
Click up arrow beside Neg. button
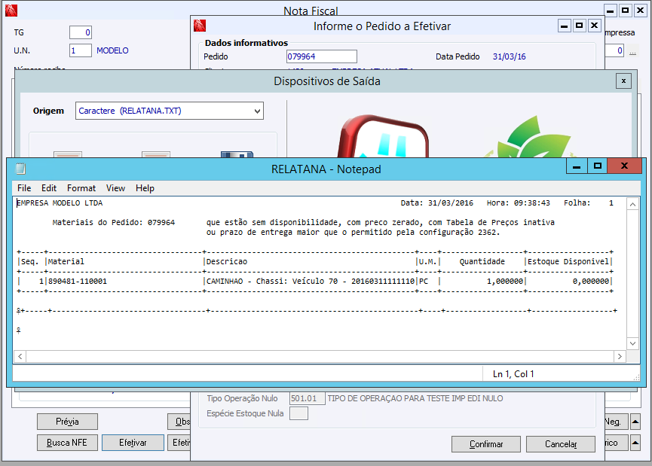coord(635,422)
